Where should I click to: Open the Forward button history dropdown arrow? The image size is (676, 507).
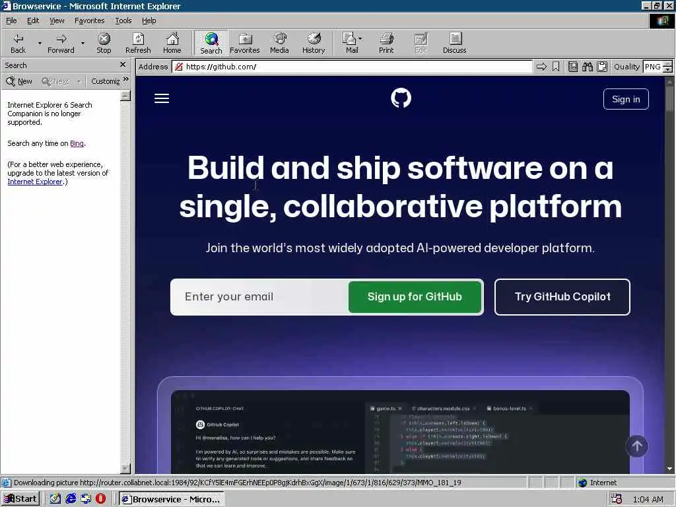[x=83, y=43]
